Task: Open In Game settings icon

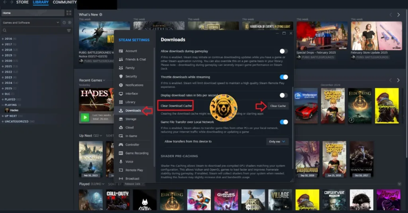Action: coord(121,136)
